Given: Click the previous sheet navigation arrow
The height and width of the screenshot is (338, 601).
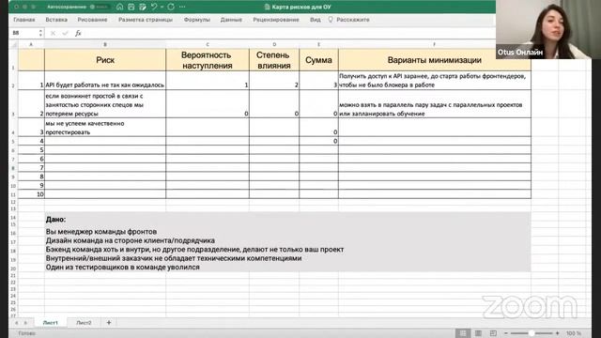Looking at the screenshot, I should tap(17, 323).
